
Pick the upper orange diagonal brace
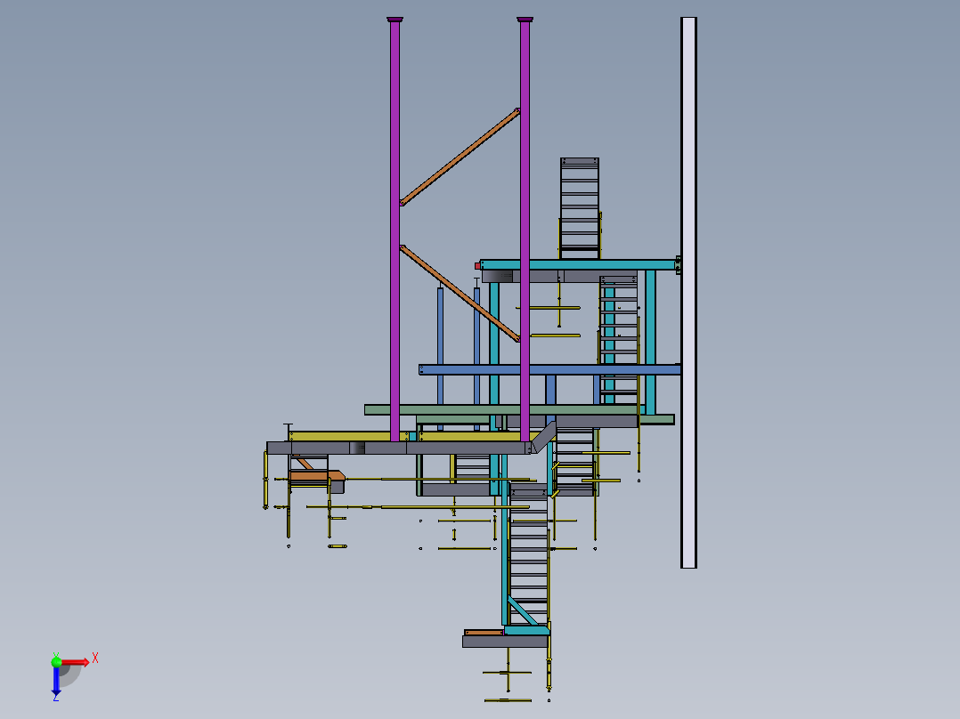pyautogui.click(x=460, y=158)
